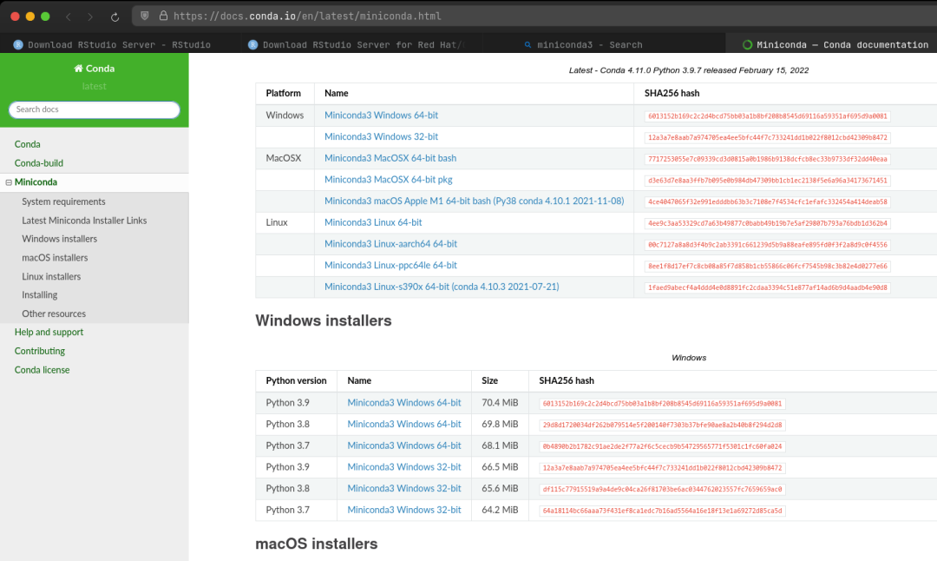Open Conda link in sidebar
937x561 pixels.
click(28, 144)
